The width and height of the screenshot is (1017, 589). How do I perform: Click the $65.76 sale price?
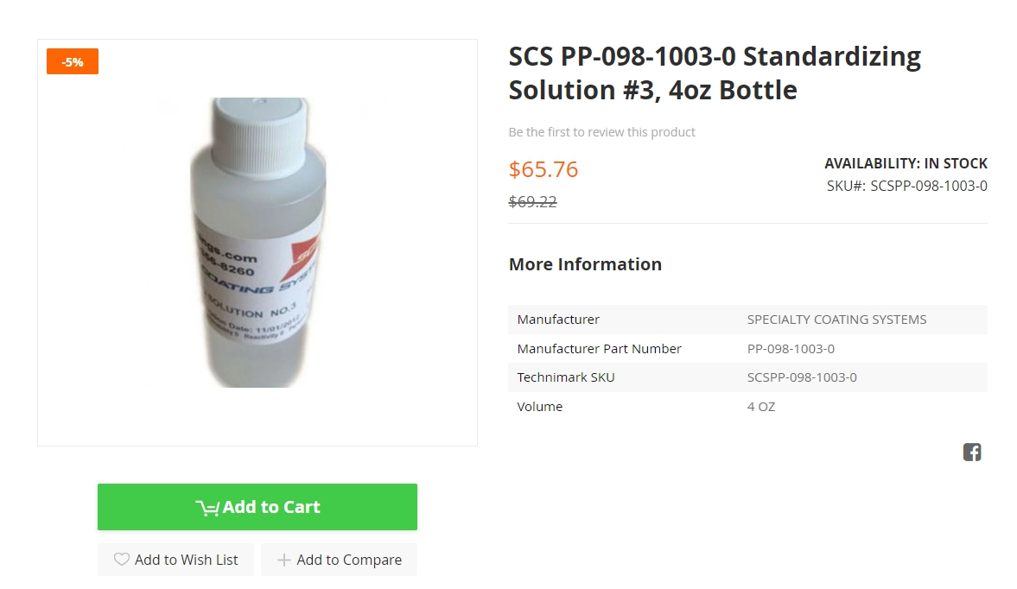pos(543,169)
